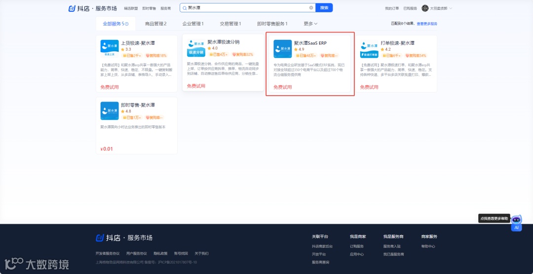Switch to the 商品管理2 tab
The width and height of the screenshot is (533, 274).
pos(155,24)
